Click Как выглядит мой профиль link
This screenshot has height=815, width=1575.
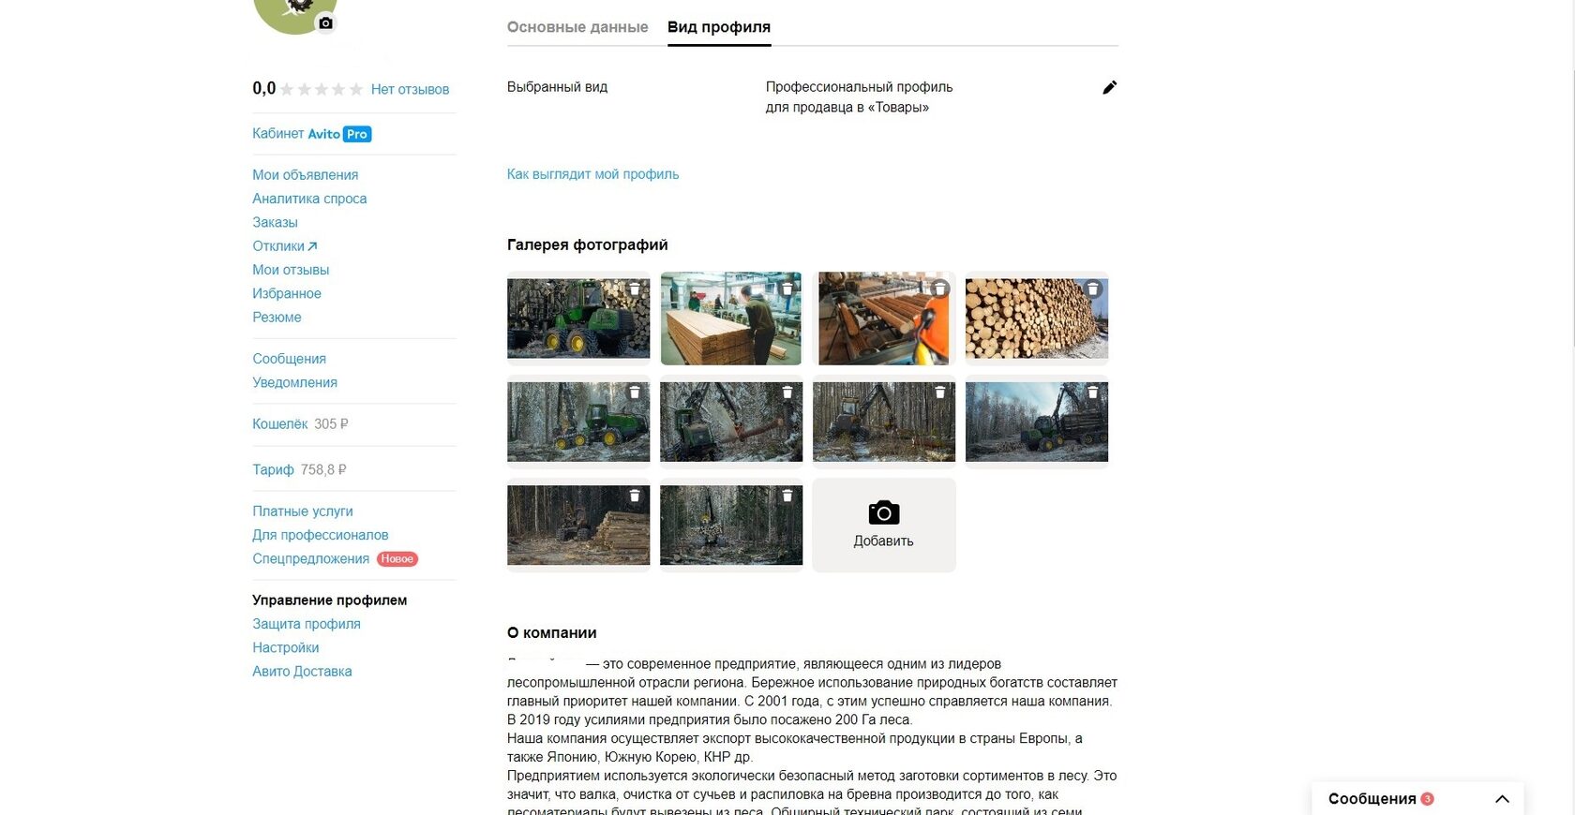click(x=592, y=174)
